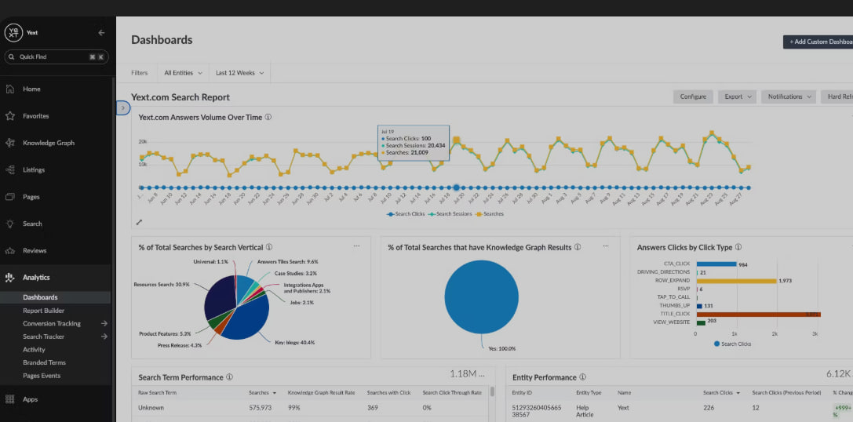
Task: Sort by Search Clicks column header
Action: pyautogui.click(x=721, y=393)
